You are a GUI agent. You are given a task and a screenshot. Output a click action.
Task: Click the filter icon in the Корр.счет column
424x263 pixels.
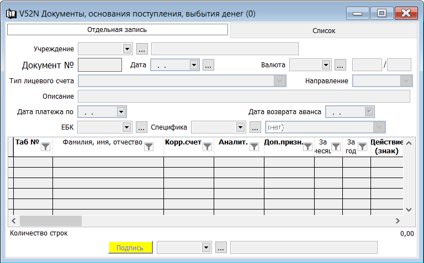(x=207, y=147)
